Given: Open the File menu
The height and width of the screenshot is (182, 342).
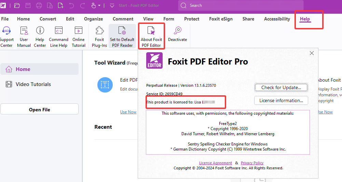Looking at the screenshot, I should 5,19.
